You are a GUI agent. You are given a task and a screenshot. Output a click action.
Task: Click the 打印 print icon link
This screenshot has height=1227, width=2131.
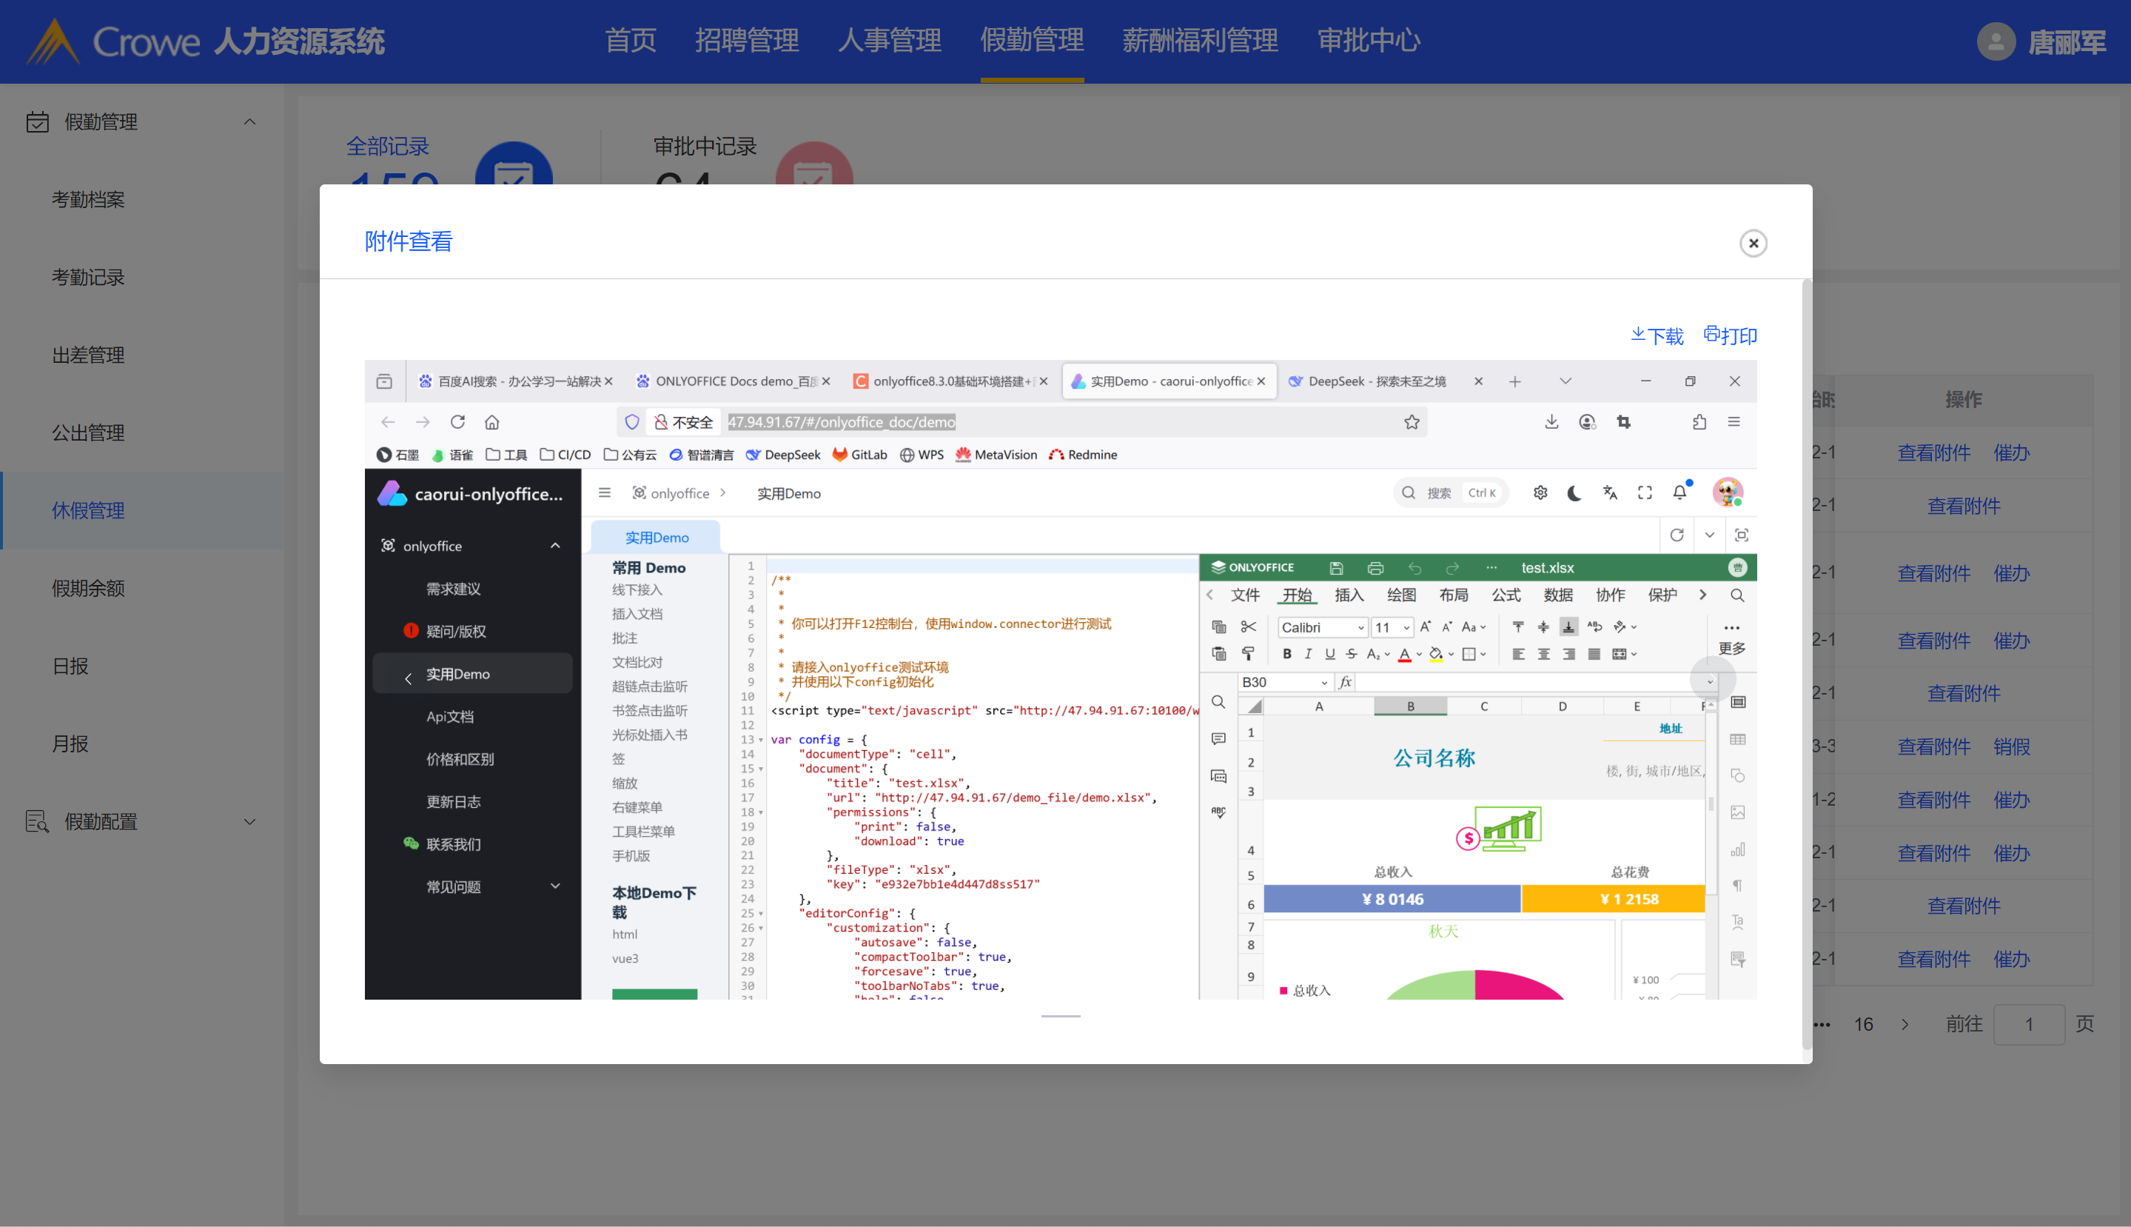pos(1730,335)
